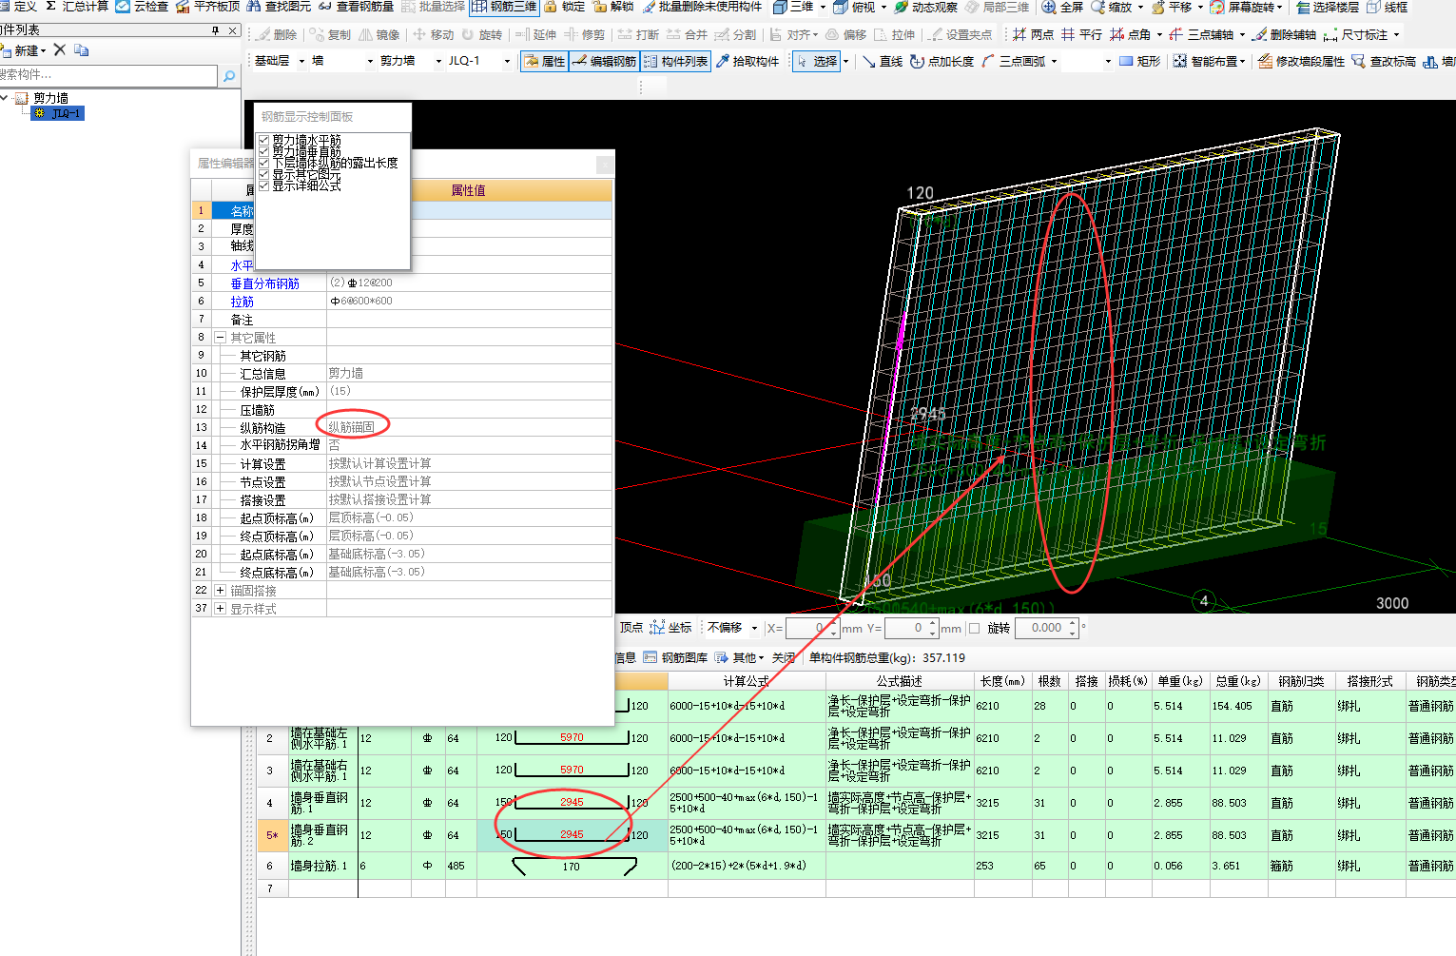Select the 平行 parallel axis tool
This screenshot has width=1456, height=956.
[1082, 34]
